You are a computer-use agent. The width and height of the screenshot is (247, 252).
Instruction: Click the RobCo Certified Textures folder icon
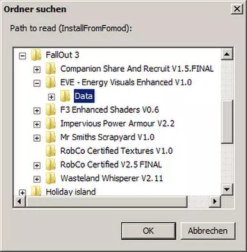pos(51,151)
